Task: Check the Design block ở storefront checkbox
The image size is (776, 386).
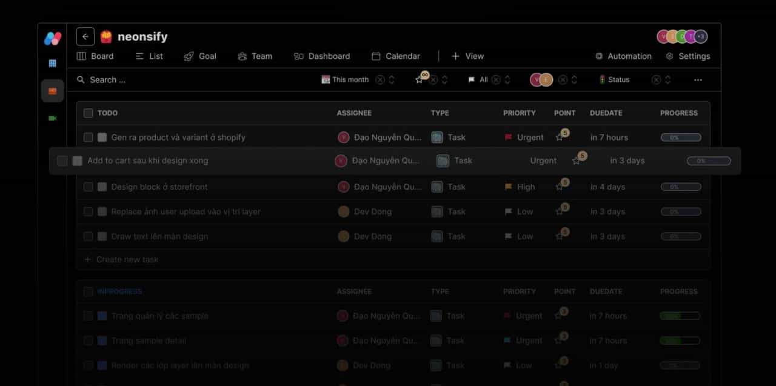Action: point(89,187)
